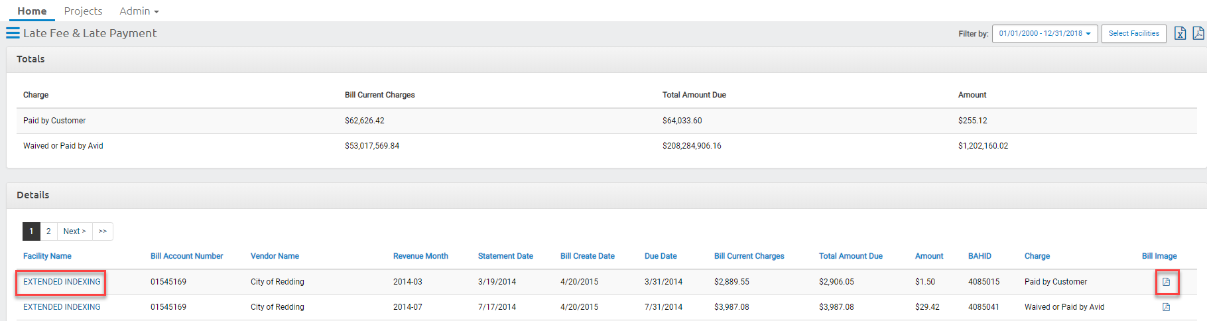Open EXTENDED INDEXING link in 2014-07 row
The image size is (1207, 321).
click(x=62, y=307)
